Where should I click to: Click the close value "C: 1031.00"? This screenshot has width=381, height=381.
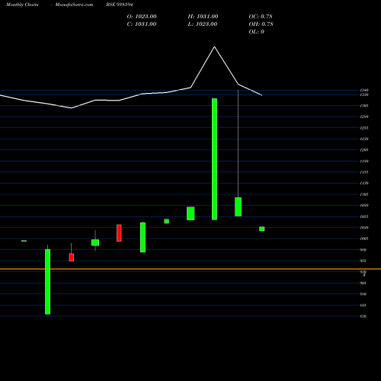coord(142,24)
